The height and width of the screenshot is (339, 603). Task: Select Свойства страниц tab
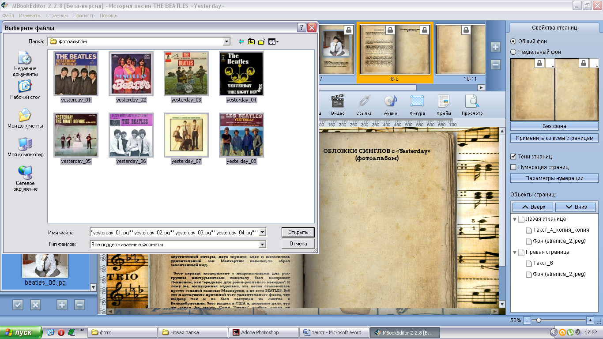pyautogui.click(x=554, y=27)
